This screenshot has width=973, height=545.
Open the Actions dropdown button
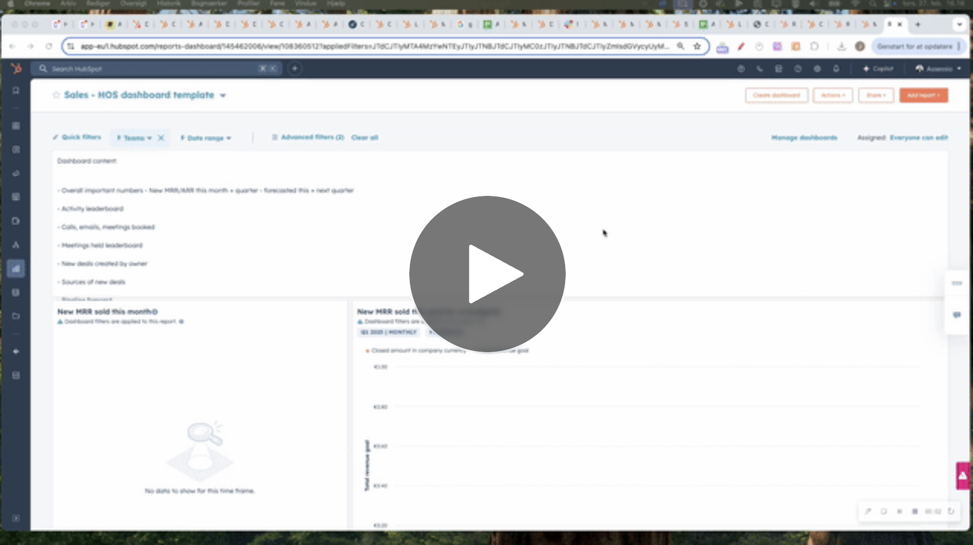(x=832, y=95)
